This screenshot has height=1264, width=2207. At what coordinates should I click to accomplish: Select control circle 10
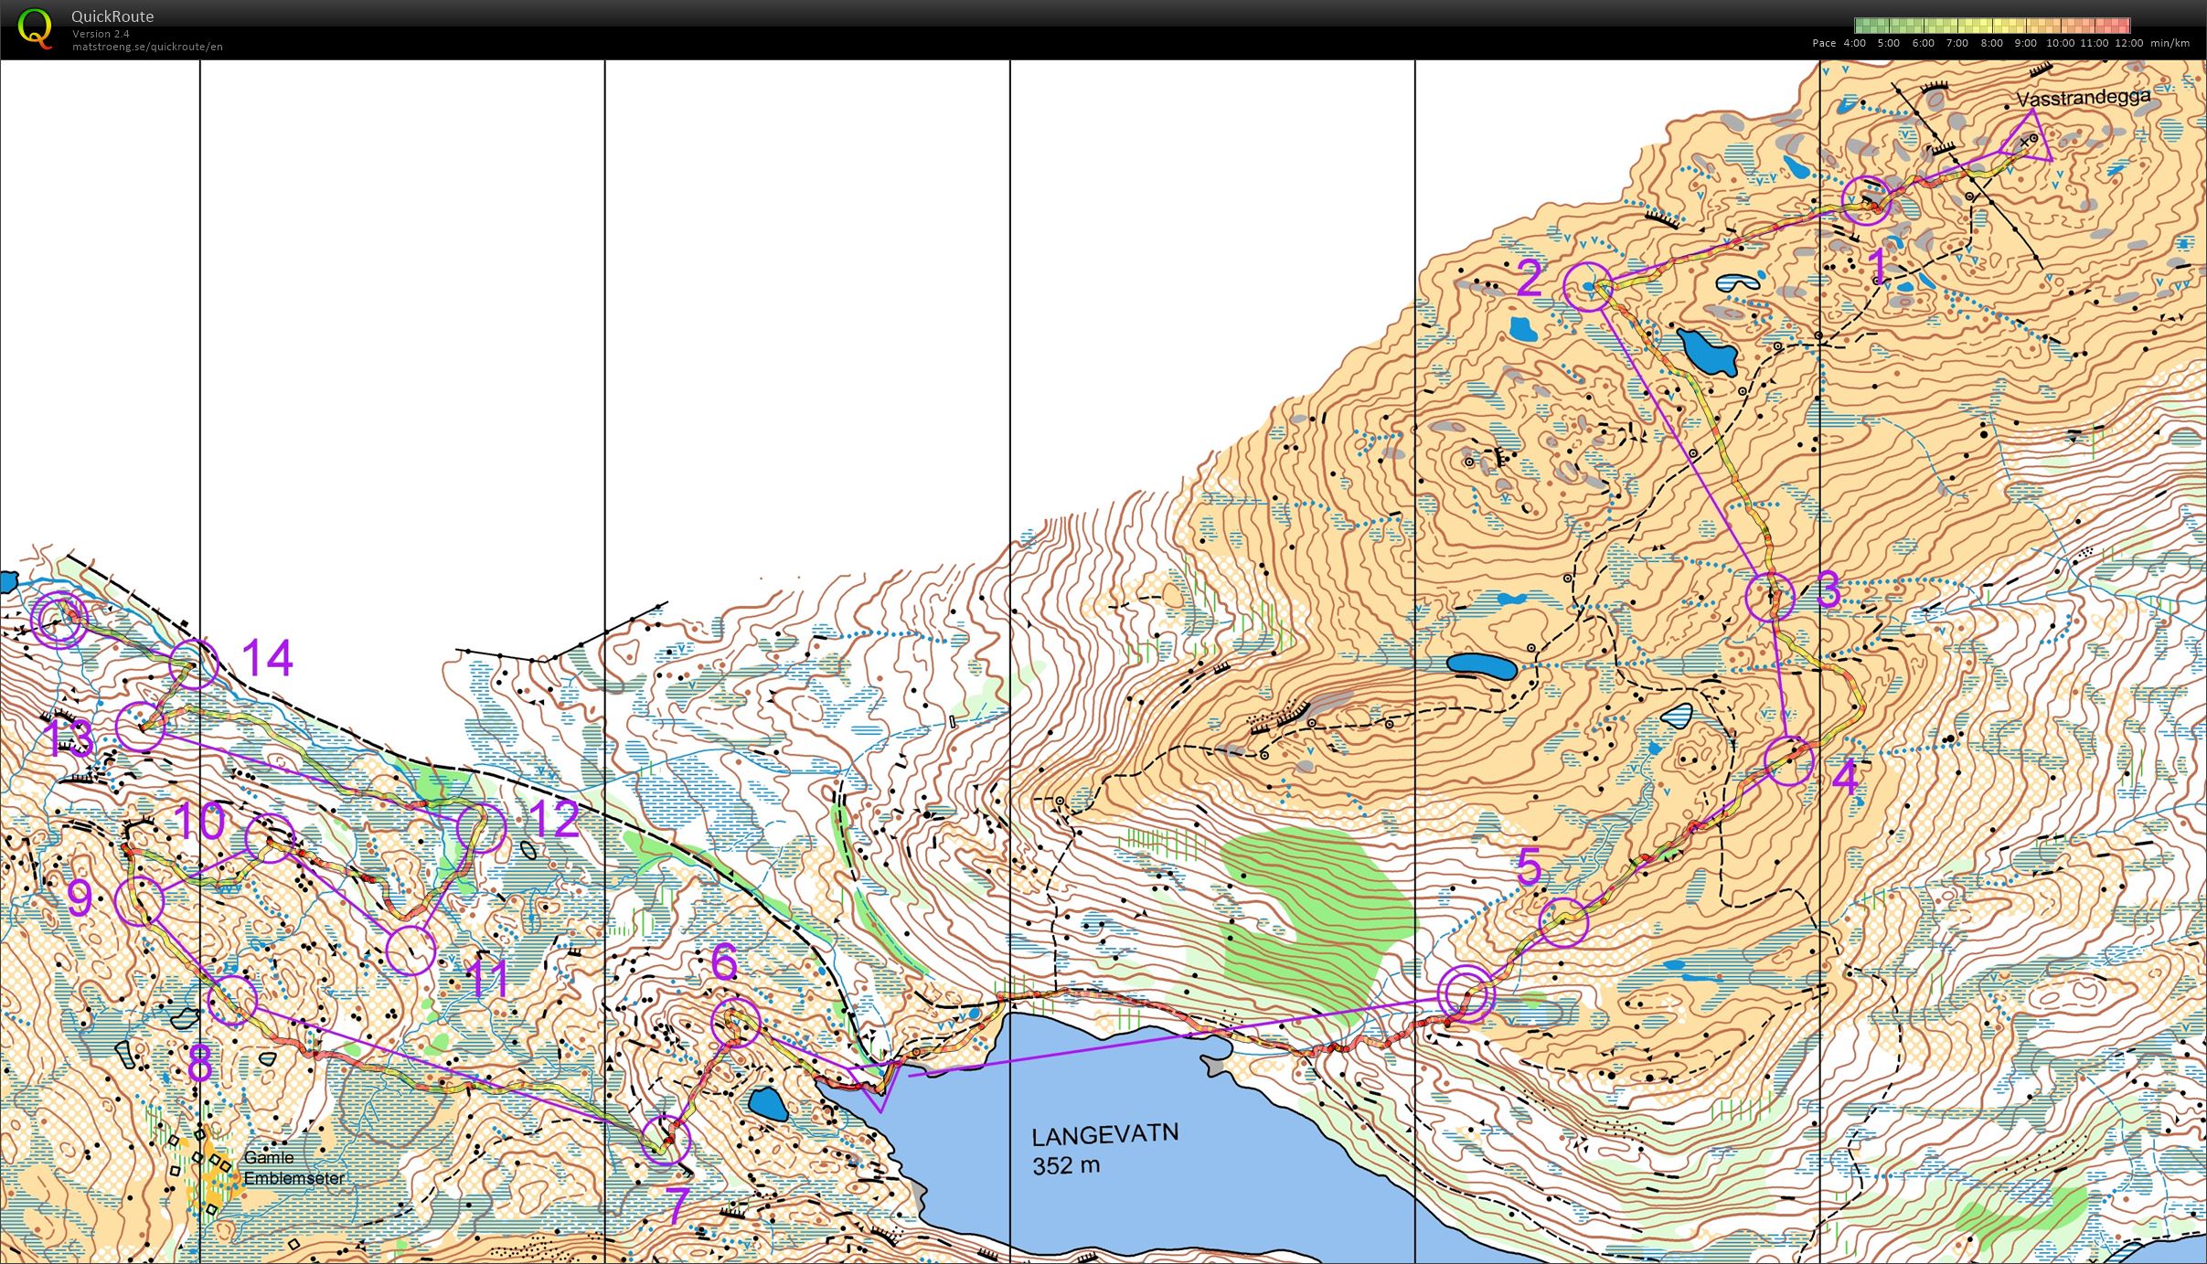[271, 838]
